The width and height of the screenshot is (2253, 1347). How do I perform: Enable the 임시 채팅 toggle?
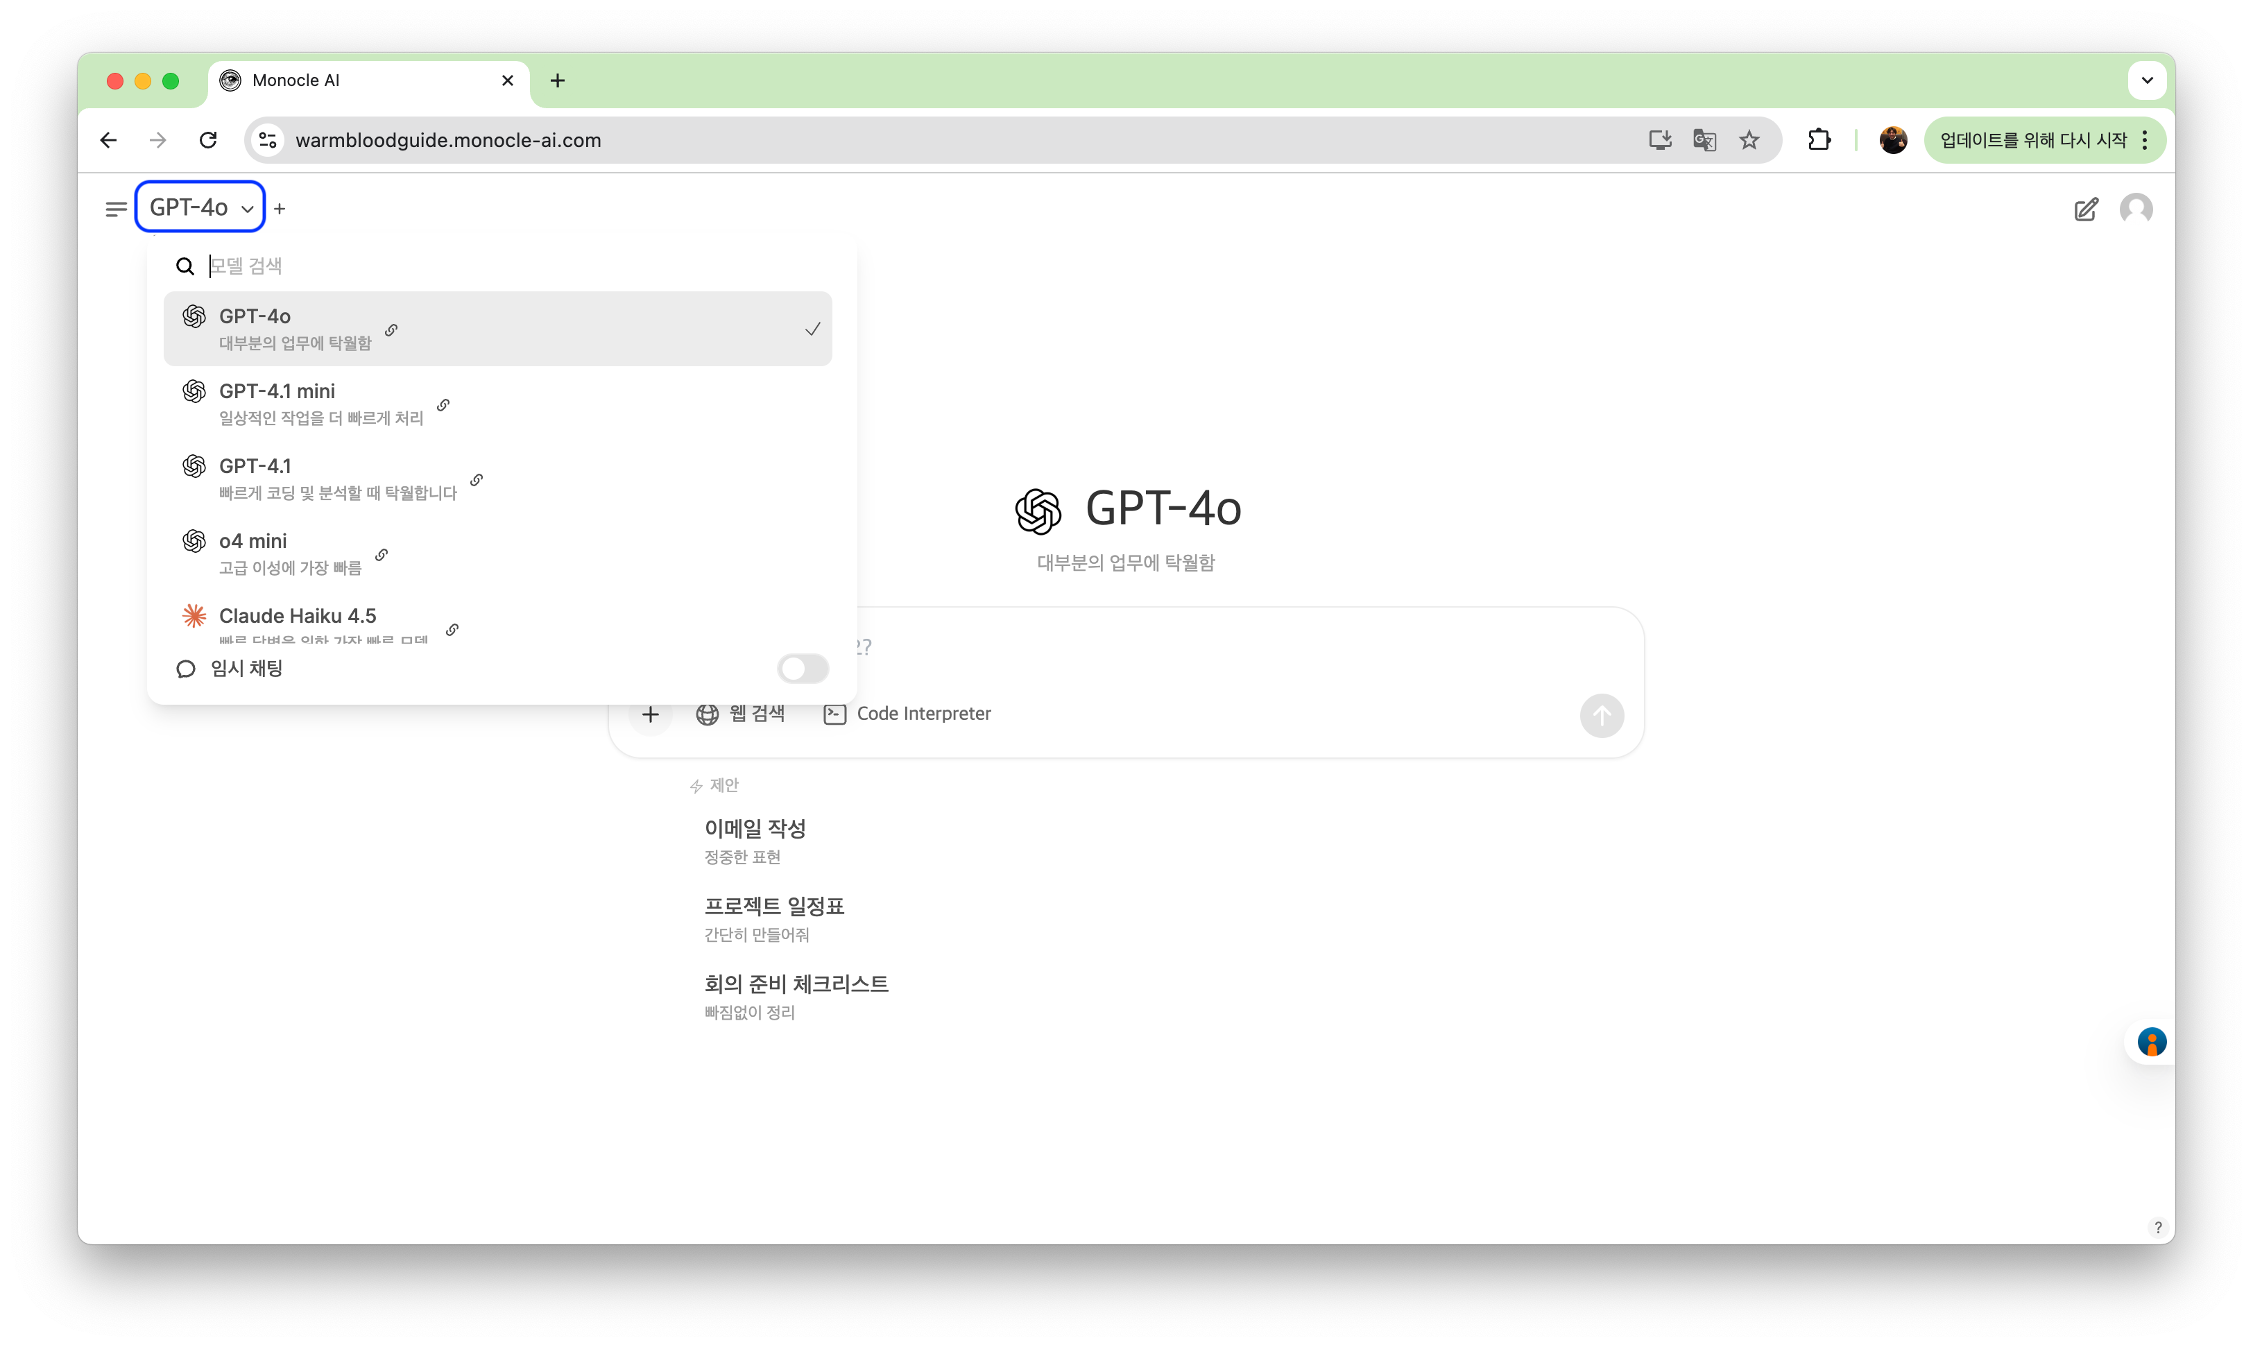coord(803,669)
